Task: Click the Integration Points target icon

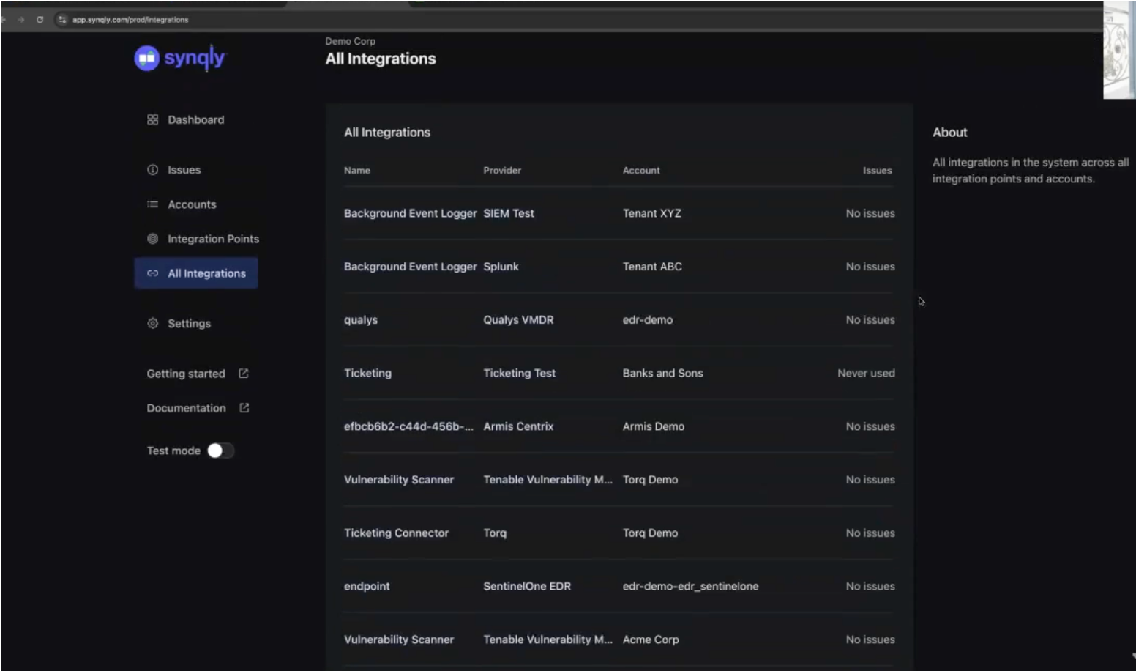Action: coord(152,239)
